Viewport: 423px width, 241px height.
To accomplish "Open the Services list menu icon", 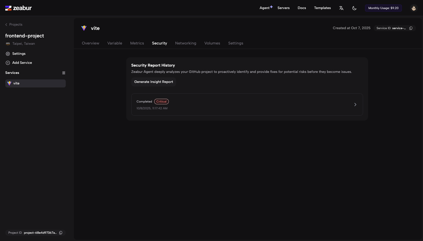I will (x=64, y=73).
